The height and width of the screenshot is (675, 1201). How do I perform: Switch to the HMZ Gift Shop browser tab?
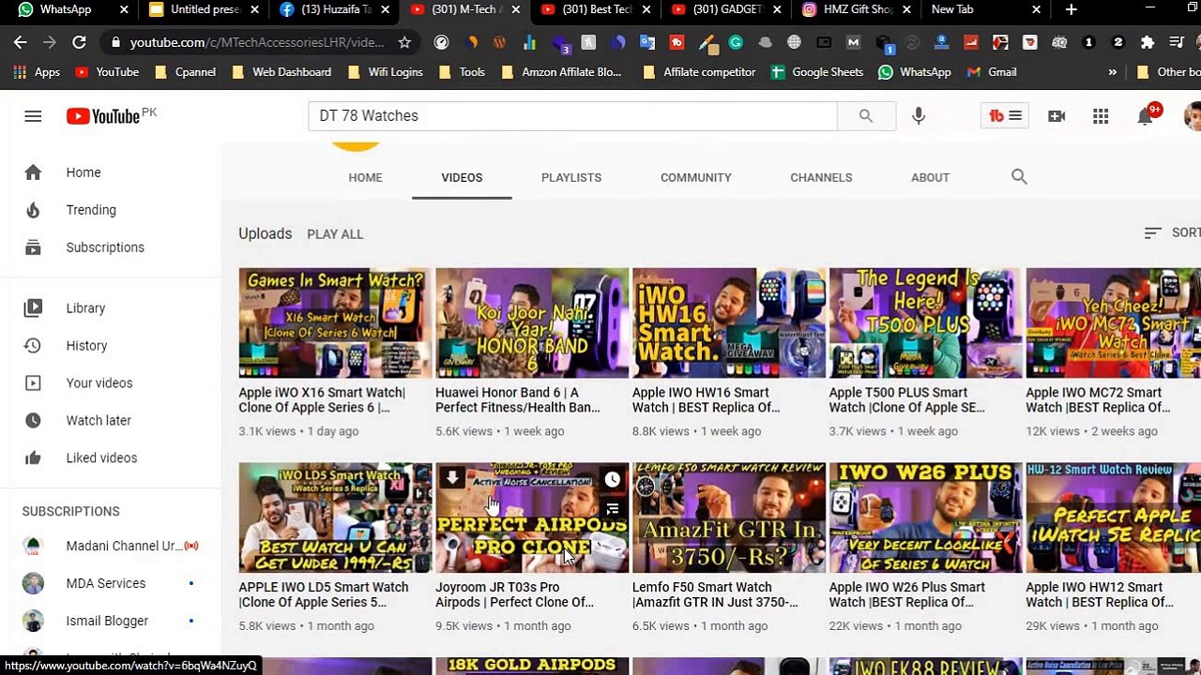pos(858,9)
